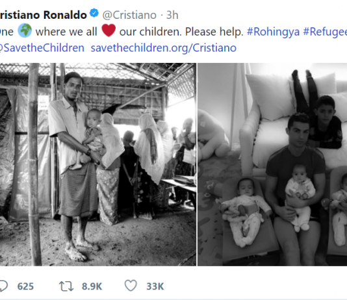Click the 8.9K retweets count
The width and height of the screenshot is (347, 300).
[92, 286]
